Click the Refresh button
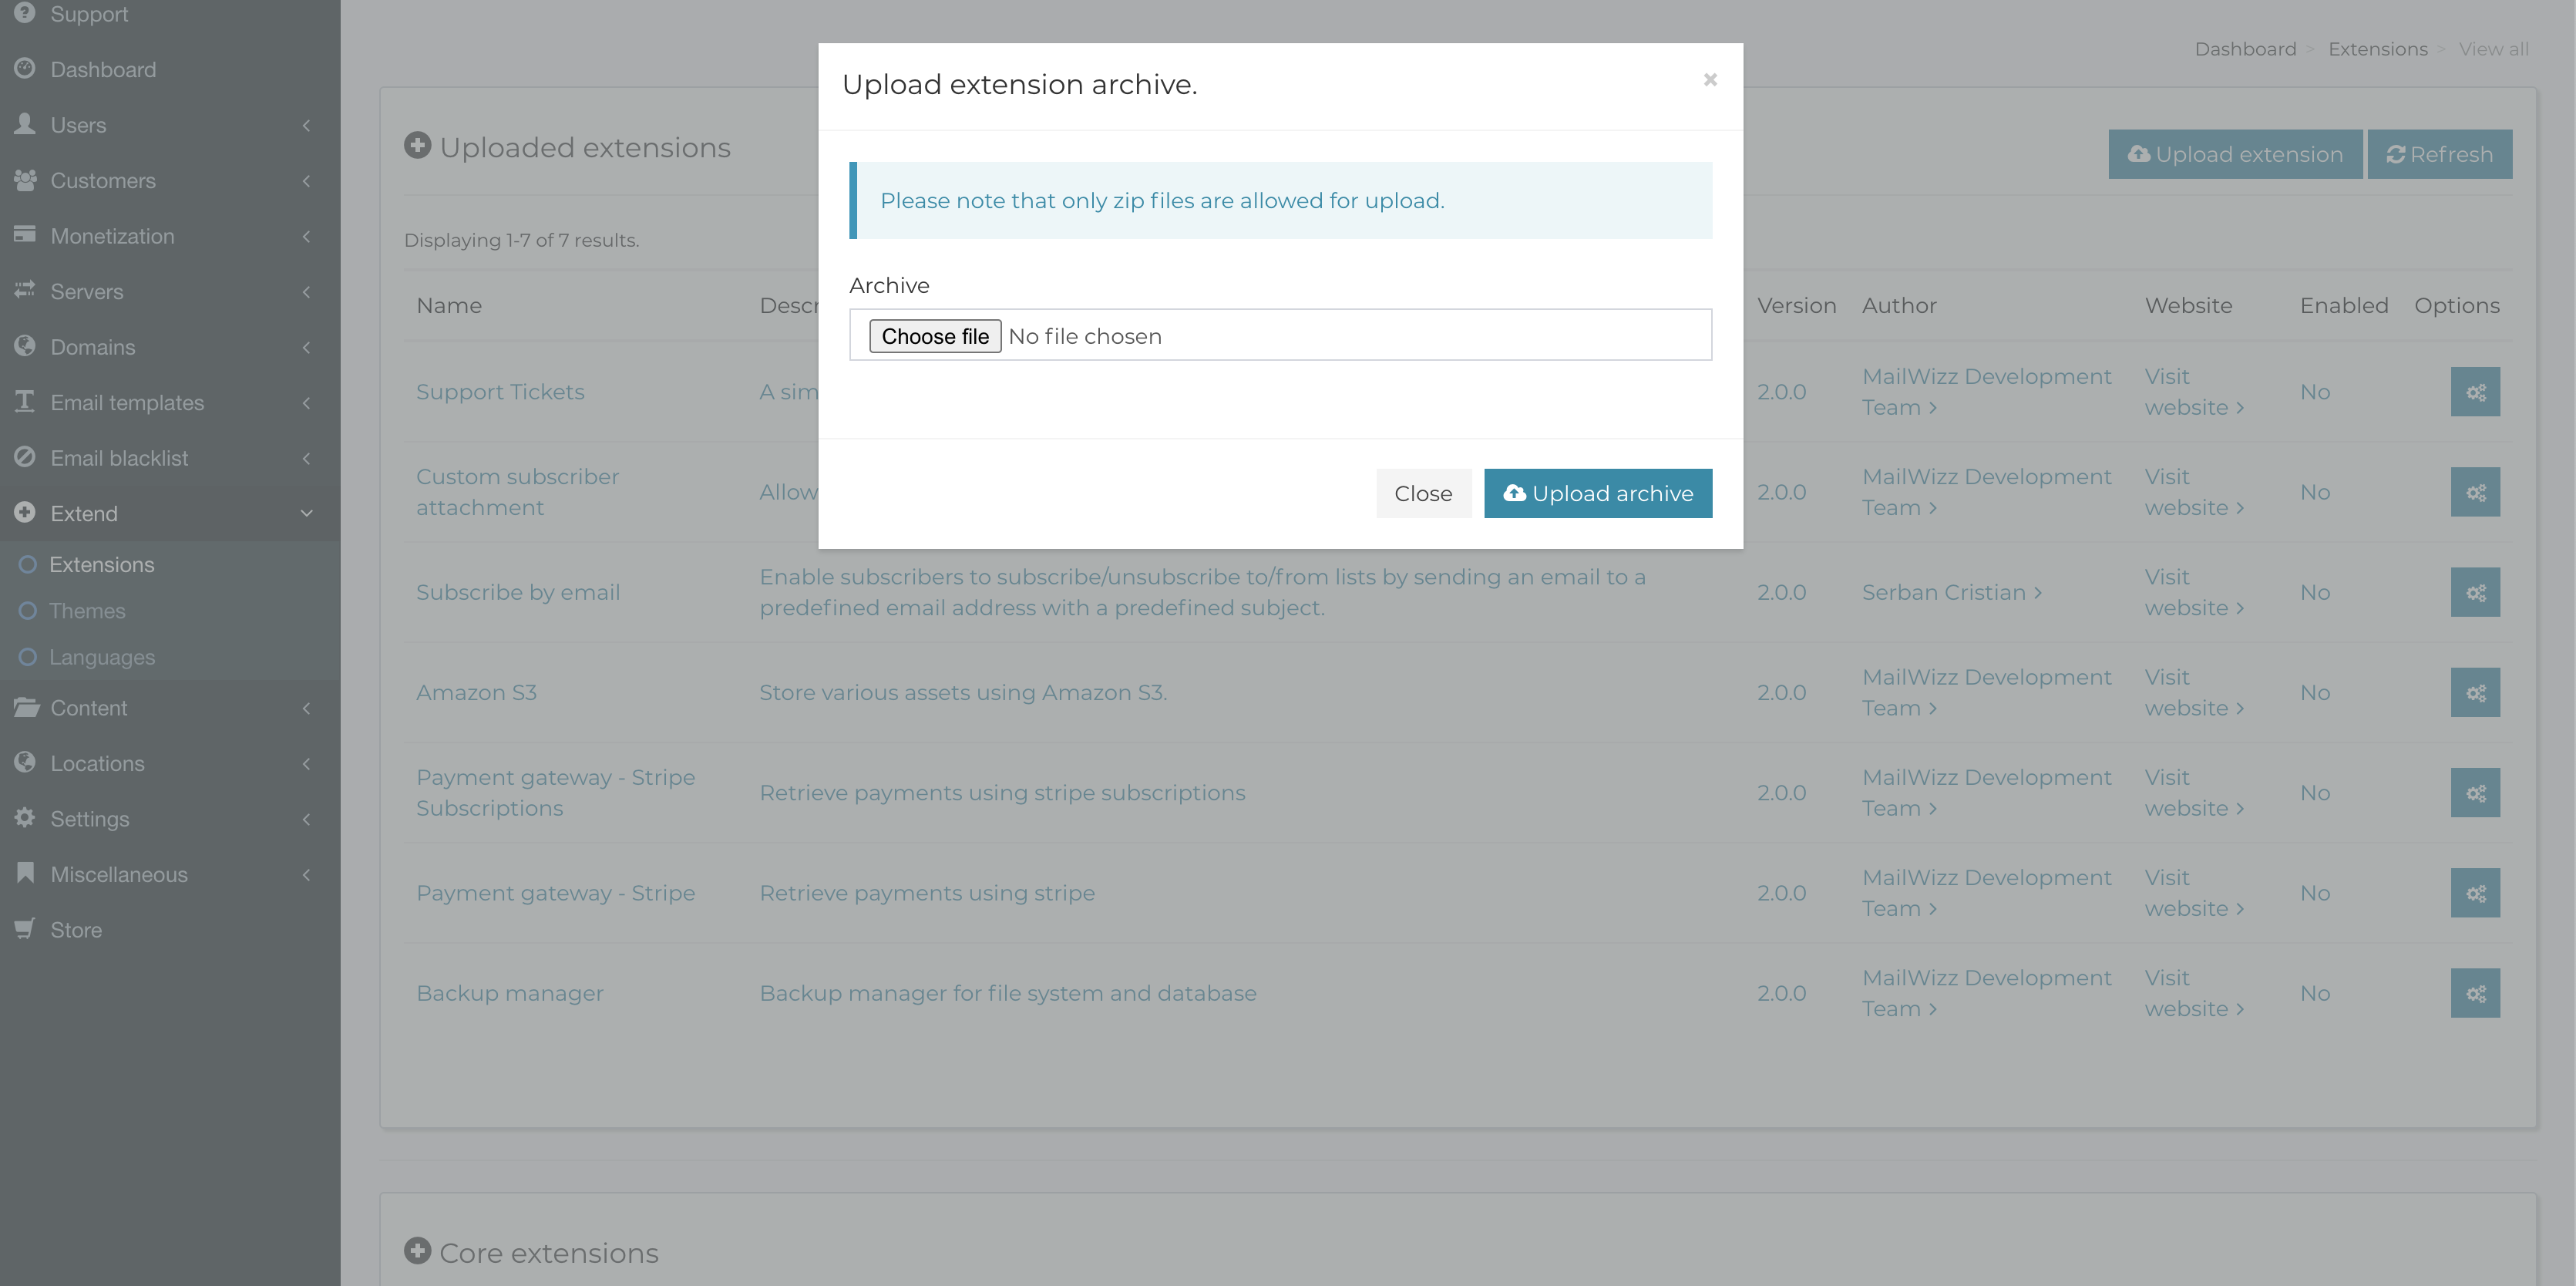 (x=2439, y=154)
